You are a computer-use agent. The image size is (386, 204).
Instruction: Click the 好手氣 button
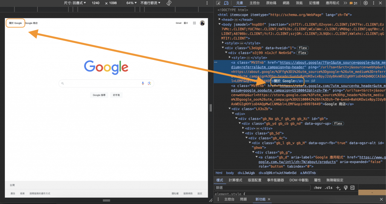116,95
